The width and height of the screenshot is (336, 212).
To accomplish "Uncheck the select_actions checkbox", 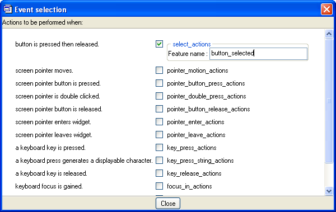I will pyautogui.click(x=159, y=44).
